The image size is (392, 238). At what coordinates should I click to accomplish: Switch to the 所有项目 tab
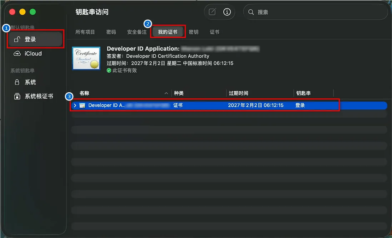[85, 32]
